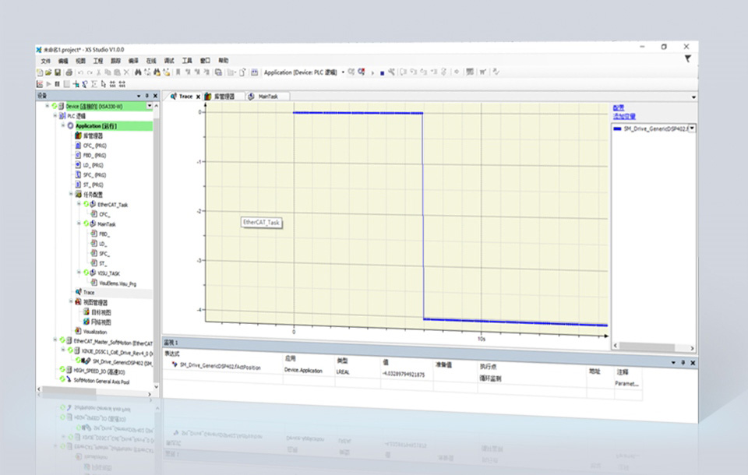Select Visualization item in the device tree
The image size is (748, 475).
[94, 331]
